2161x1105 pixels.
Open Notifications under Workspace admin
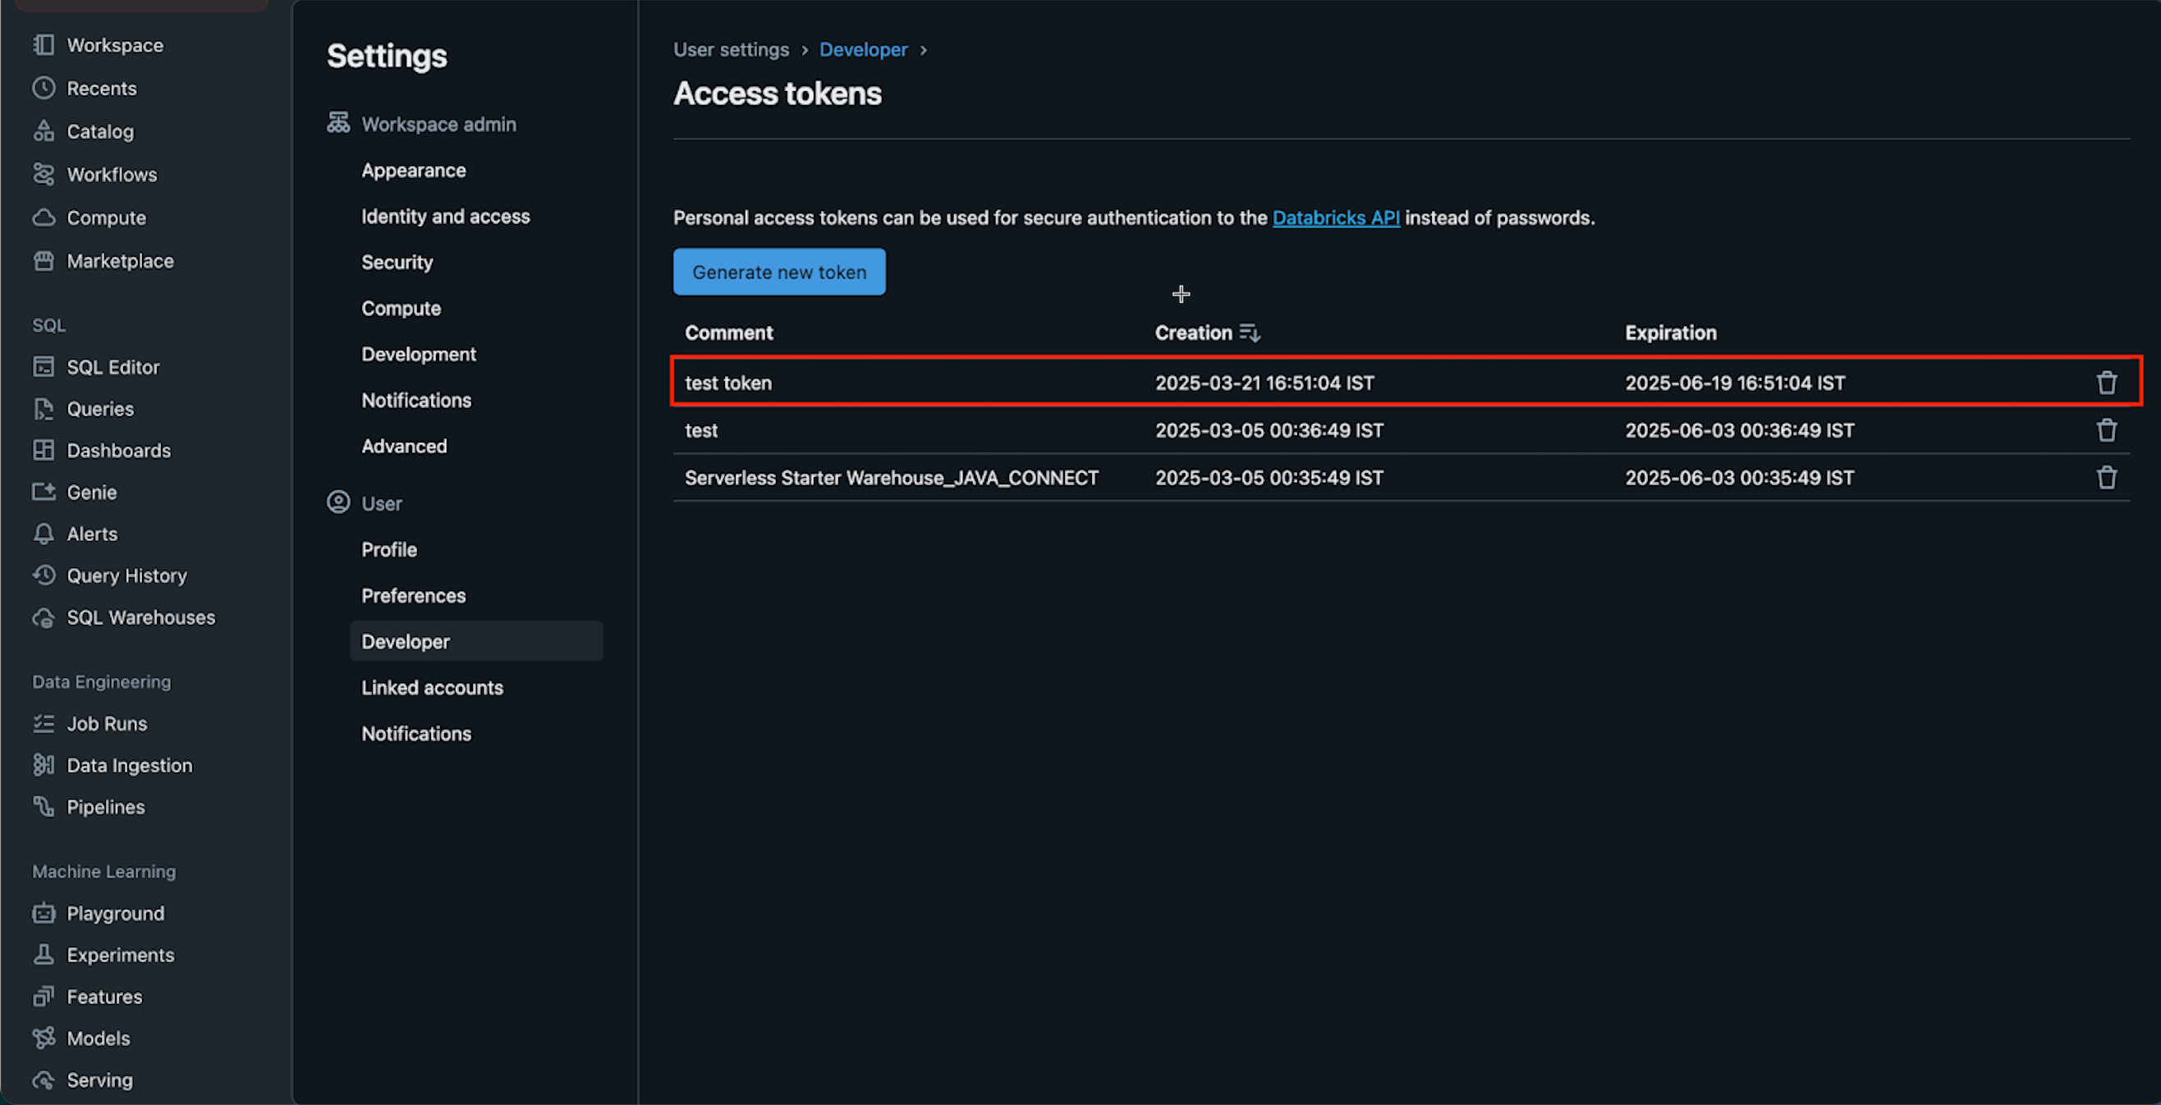(x=416, y=401)
